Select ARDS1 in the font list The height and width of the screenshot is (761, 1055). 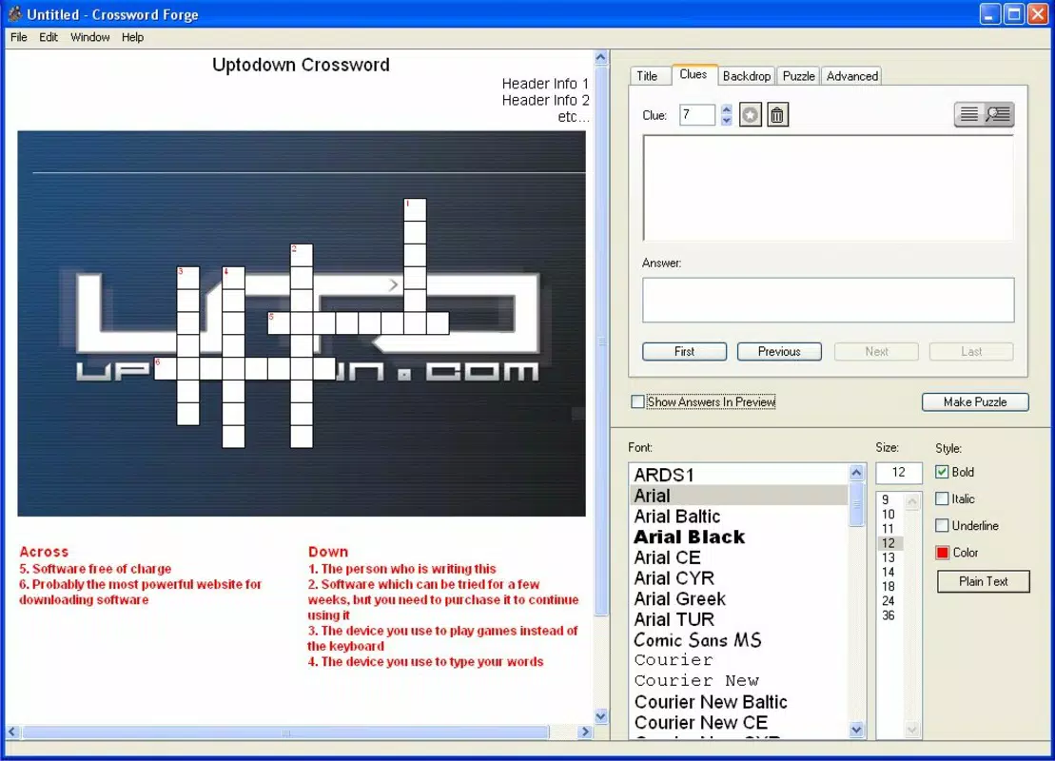(x=739, y=475)
